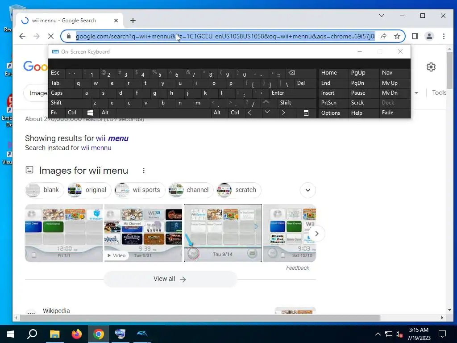Tap the Del key on keyboard

point(305,83)
